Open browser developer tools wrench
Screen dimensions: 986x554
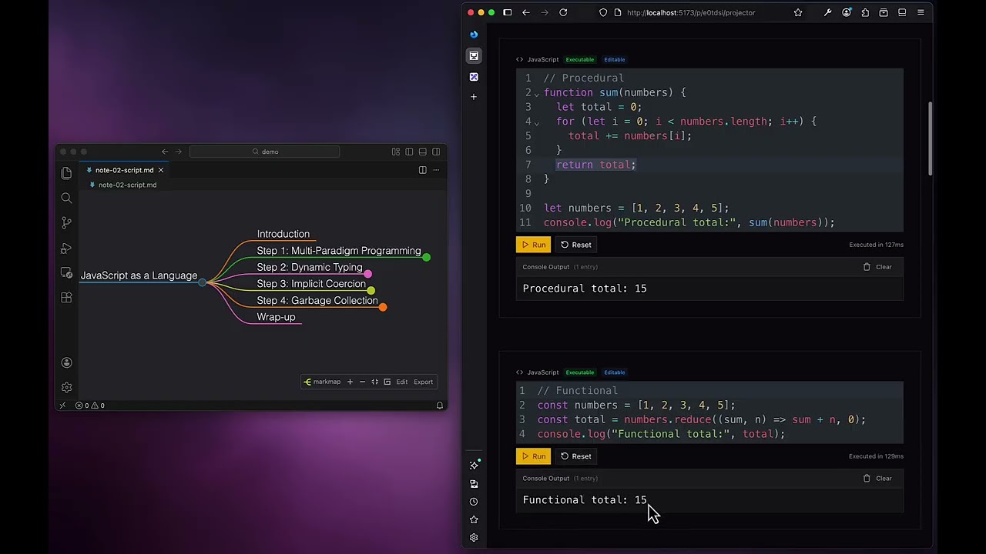[827, 12]
